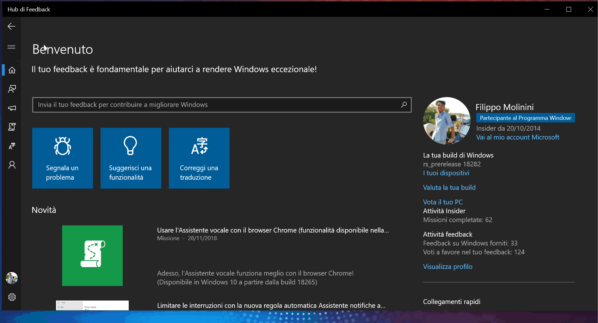
Task: Click La tua build di Windows heading
Action: pyautogui.click(x=458, y=155)
